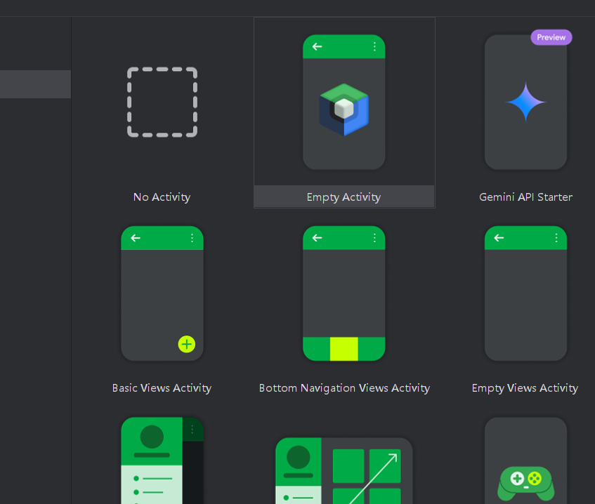Click the green plus button in Basic Views
The width and height of the screenshot is (595, 504).
coord(186,344)
